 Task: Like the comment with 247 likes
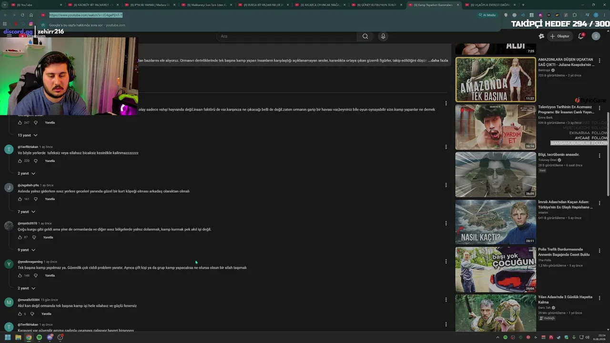click(x=20, y=122)
